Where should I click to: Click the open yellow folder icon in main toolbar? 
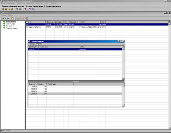pyautogui.click(x=3, y=9)
